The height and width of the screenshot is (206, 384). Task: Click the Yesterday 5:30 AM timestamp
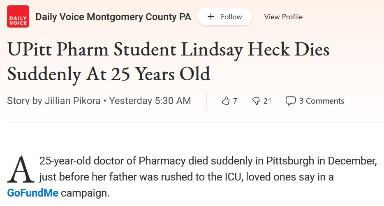150,101
